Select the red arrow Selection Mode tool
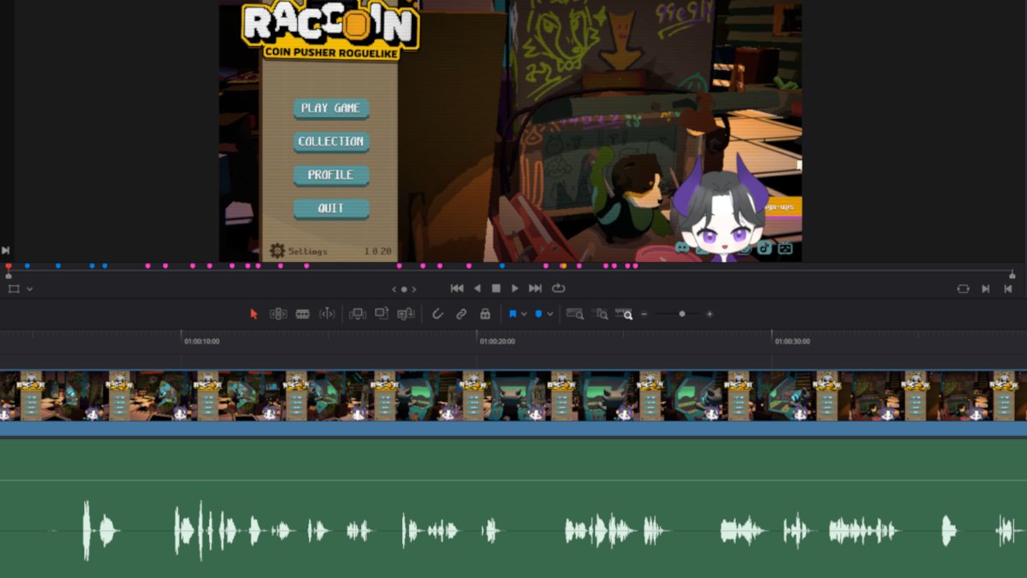The height and width of the screenshot is (578, 1027). click(x=253, y=314)
